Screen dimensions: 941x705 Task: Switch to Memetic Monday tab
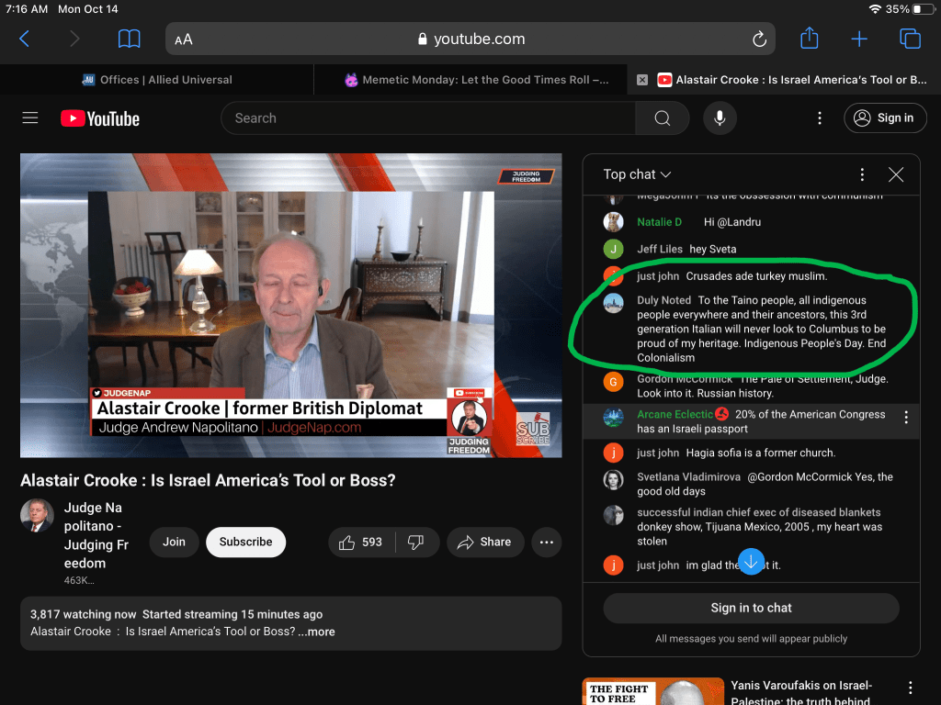point(476,80)
